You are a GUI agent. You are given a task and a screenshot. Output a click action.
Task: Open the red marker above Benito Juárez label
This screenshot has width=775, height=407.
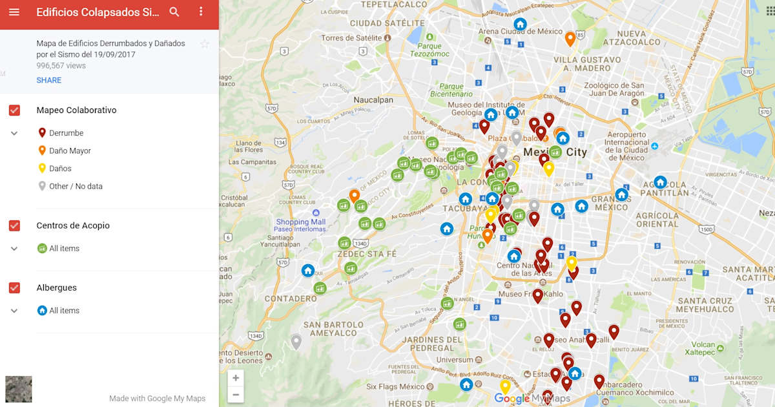point(614,332)
